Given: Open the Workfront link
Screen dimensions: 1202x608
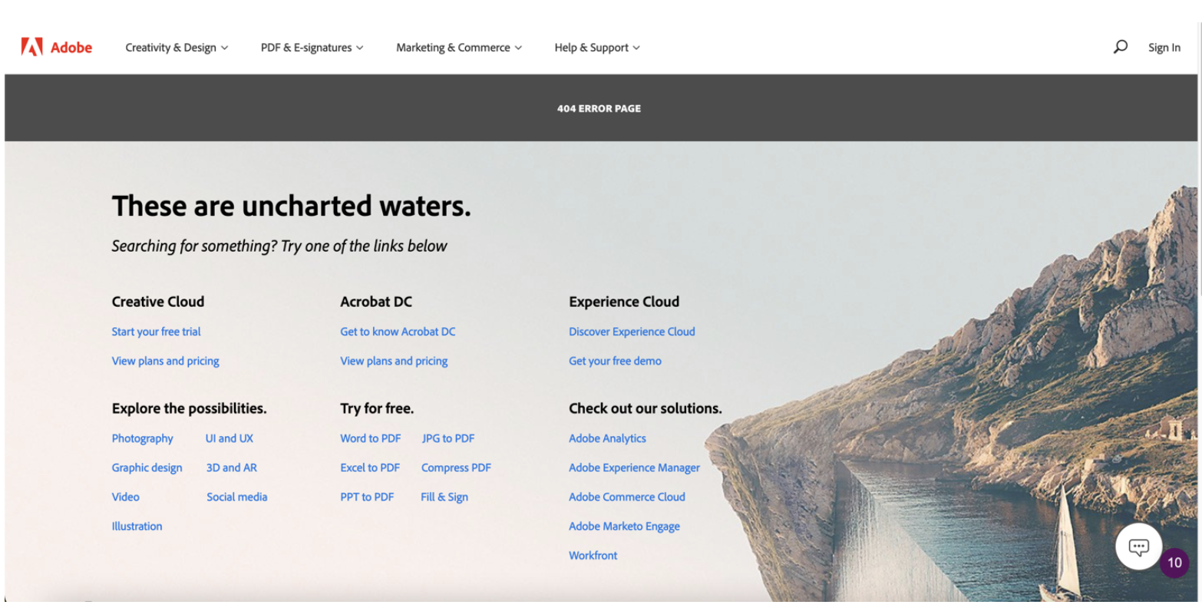Looking at the screenshot, I should click(593, 555).
